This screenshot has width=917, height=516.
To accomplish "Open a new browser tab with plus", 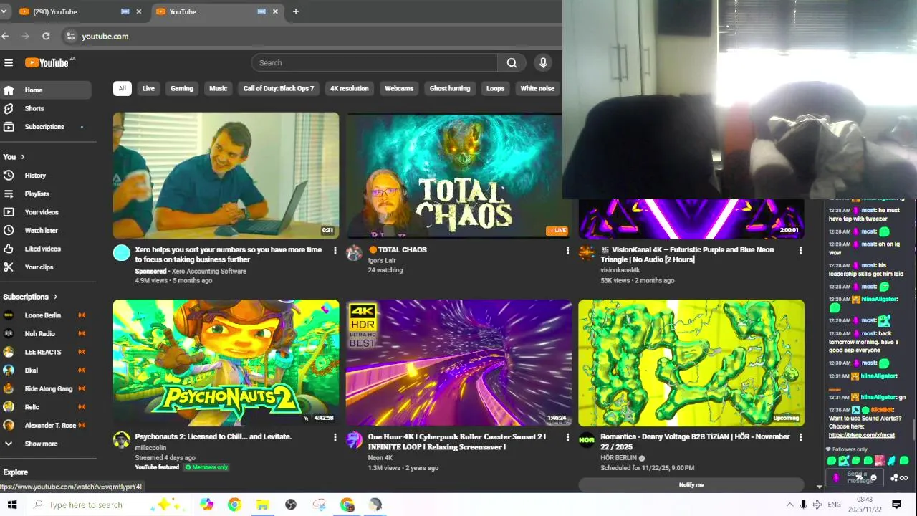I will (295, 11).
